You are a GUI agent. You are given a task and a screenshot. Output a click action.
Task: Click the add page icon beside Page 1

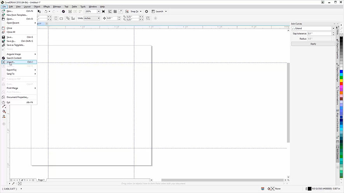click(34, 180)
